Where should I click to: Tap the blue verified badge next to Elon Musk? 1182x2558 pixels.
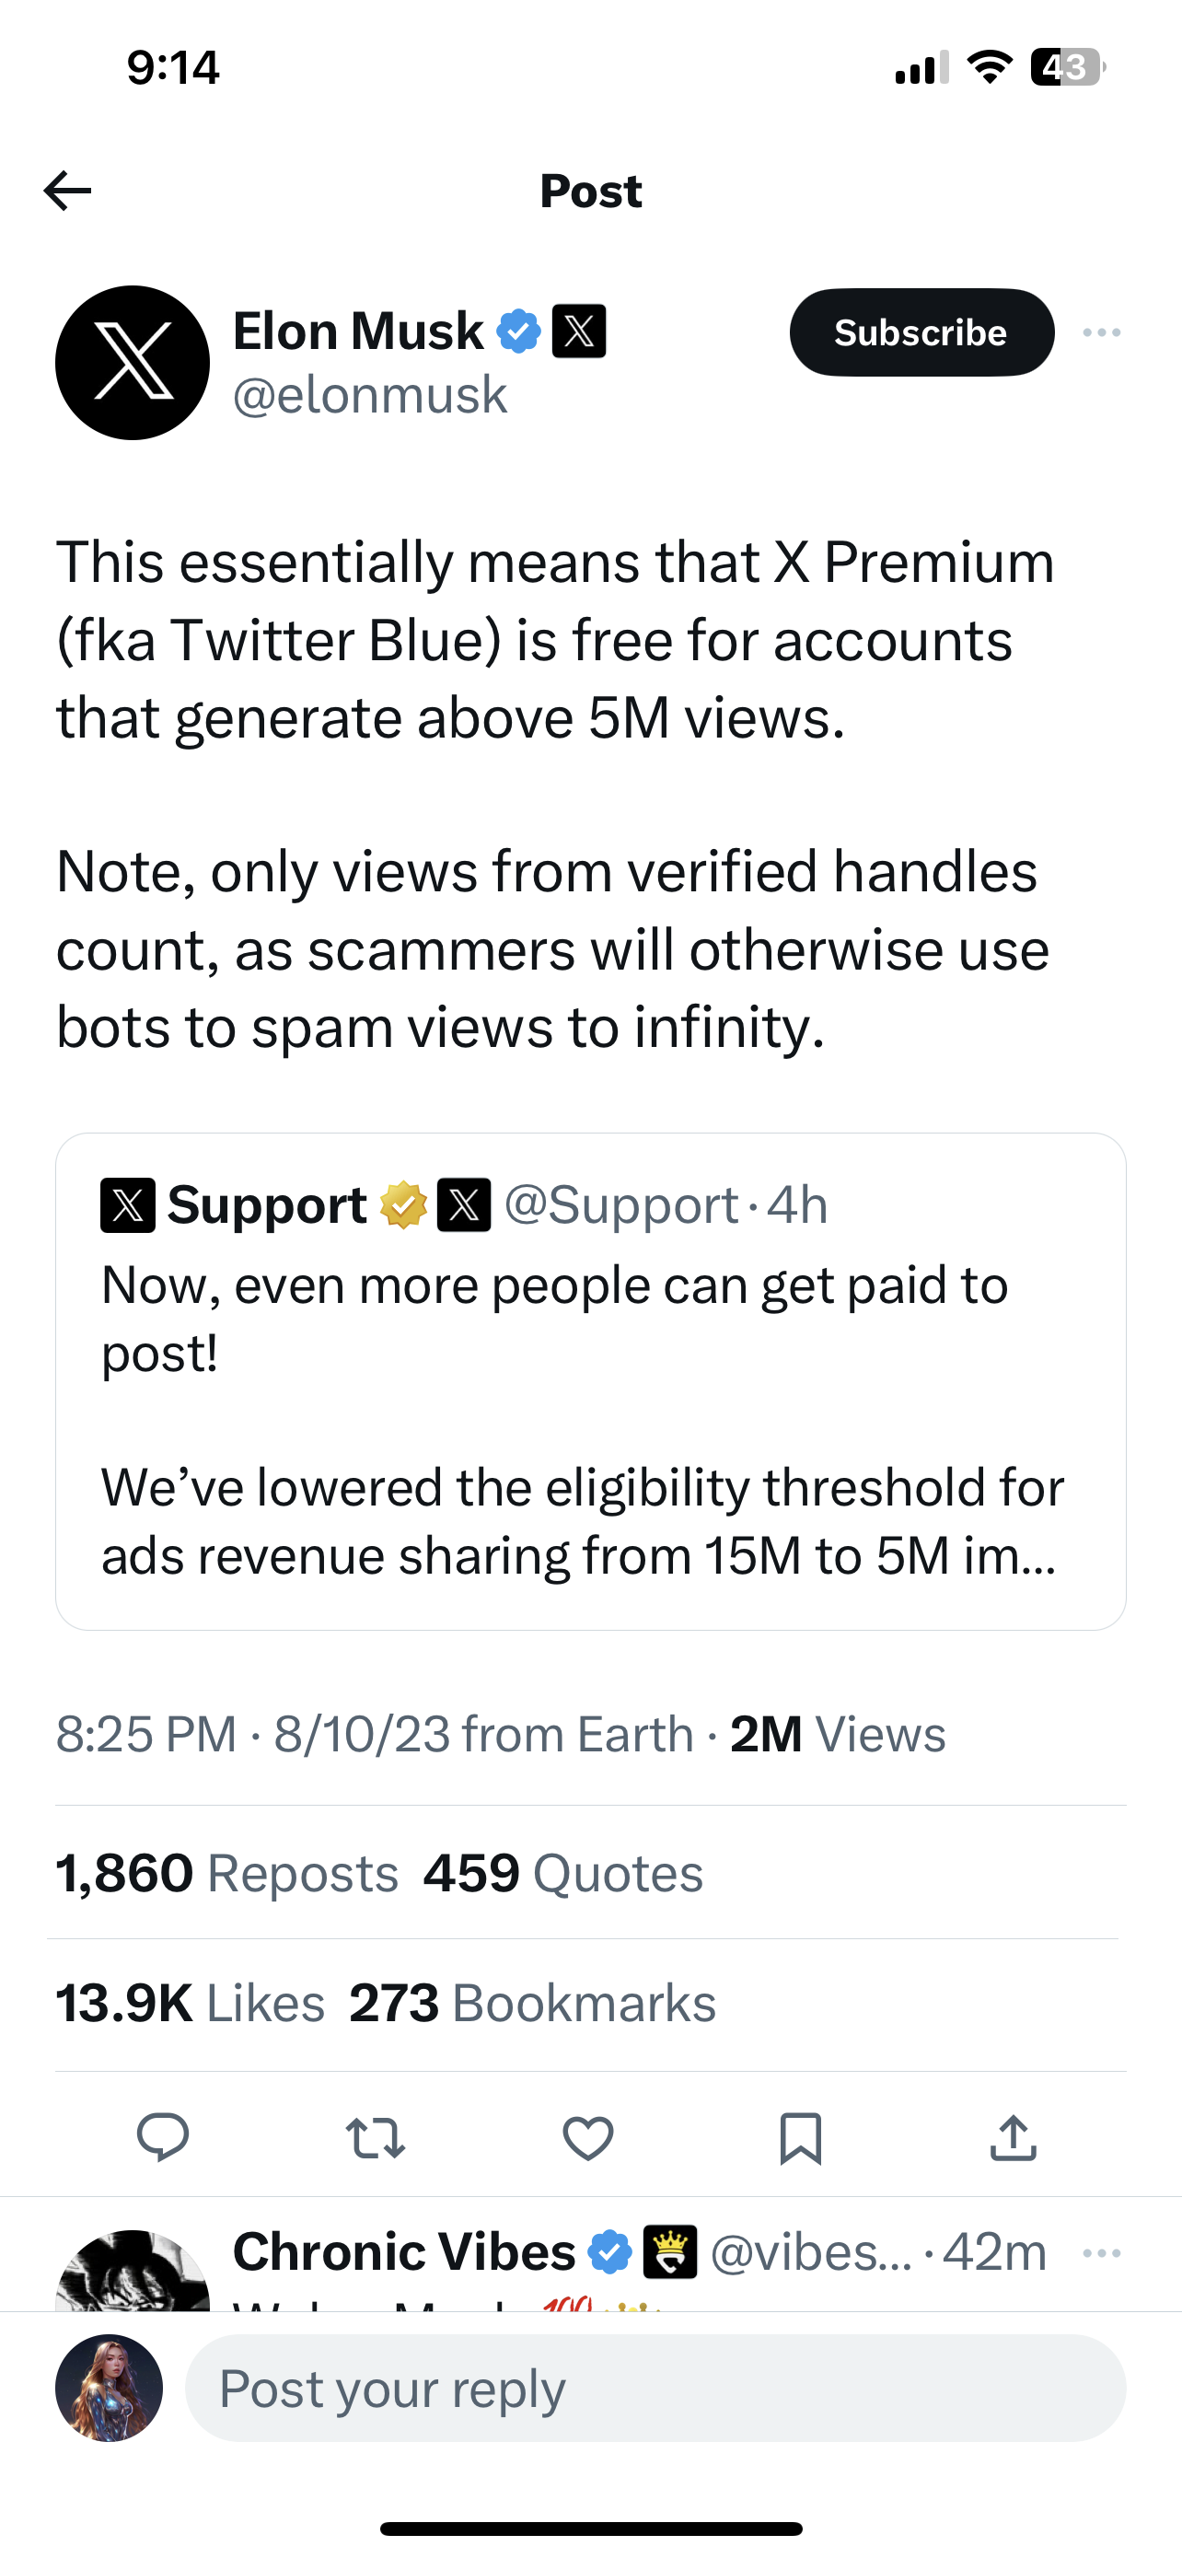(x=519, y=331)
